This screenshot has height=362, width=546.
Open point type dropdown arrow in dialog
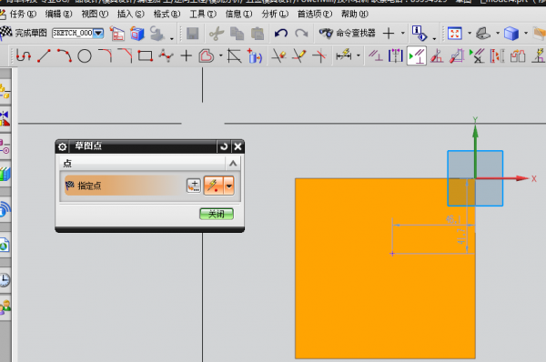[x=229, y=186]
